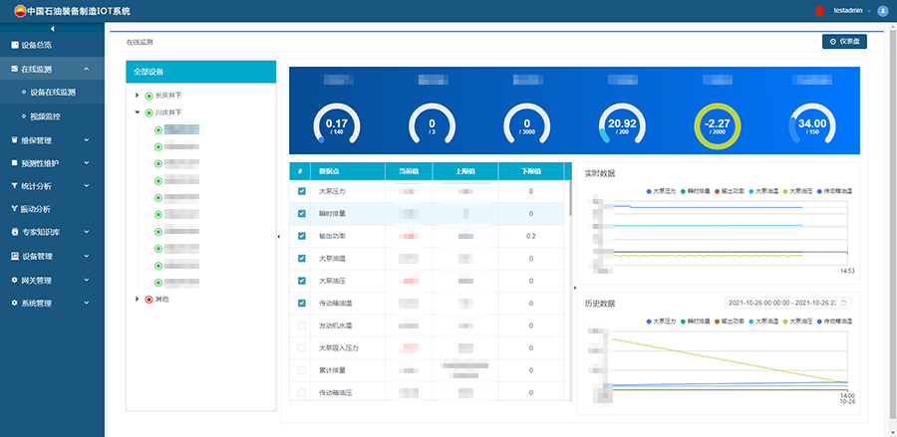Check the 传动箱油压 checkbox
The width and height of the screenshot is (897, 437).
pos(301,392)
